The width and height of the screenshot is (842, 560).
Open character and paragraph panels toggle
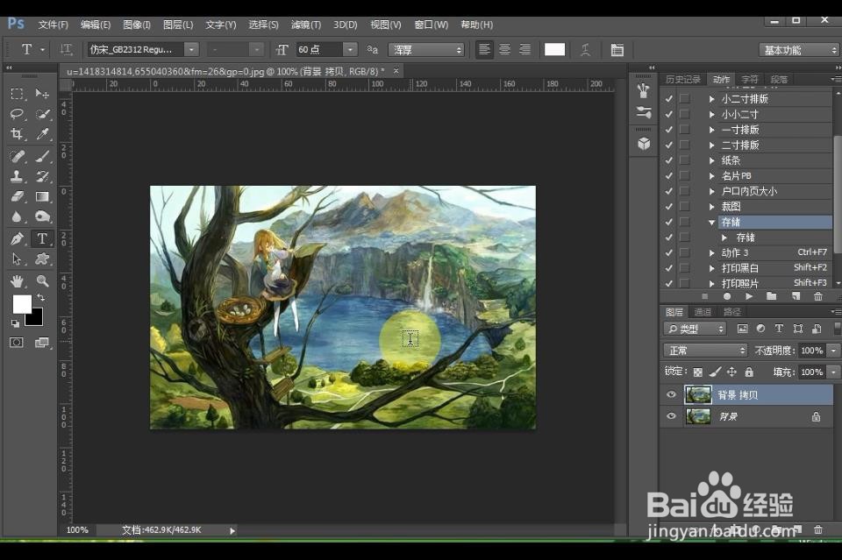[617, 49]
